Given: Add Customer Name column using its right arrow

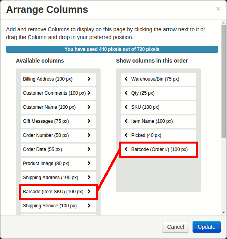Looking at the screenshot, I should (x=89, y=107).
